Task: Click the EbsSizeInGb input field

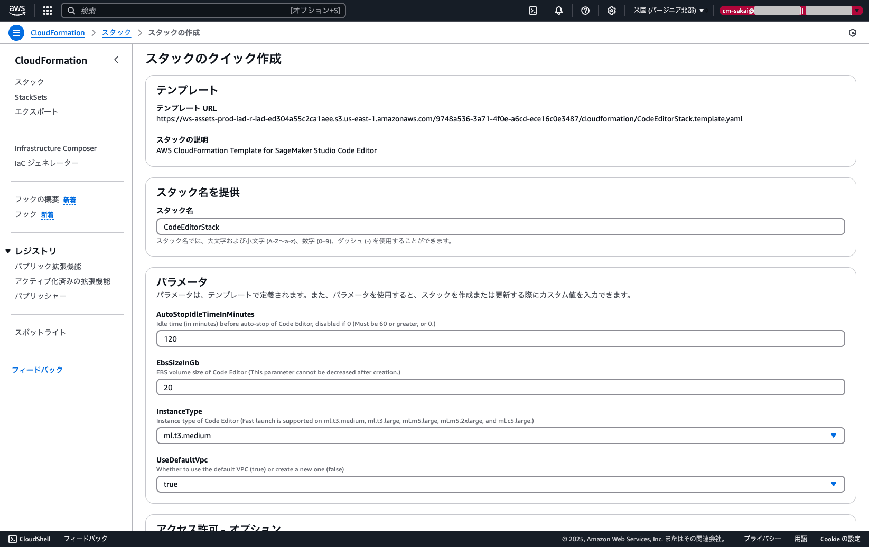Action: point(501,387)
